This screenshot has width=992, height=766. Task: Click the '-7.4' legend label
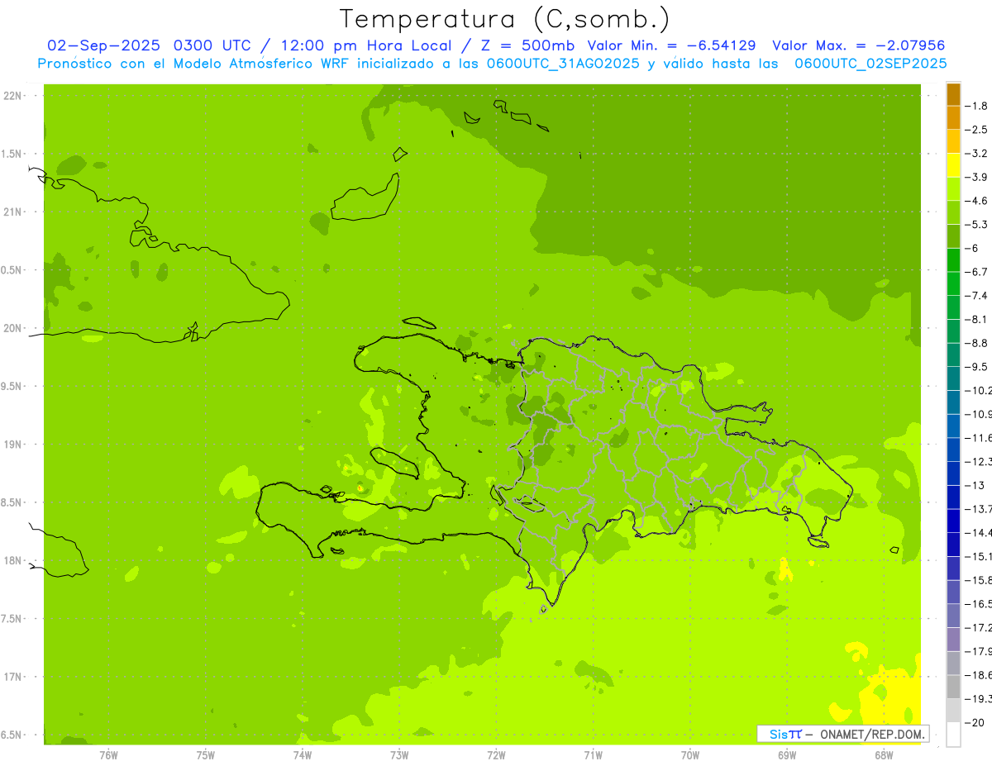[x=976, y=295]
